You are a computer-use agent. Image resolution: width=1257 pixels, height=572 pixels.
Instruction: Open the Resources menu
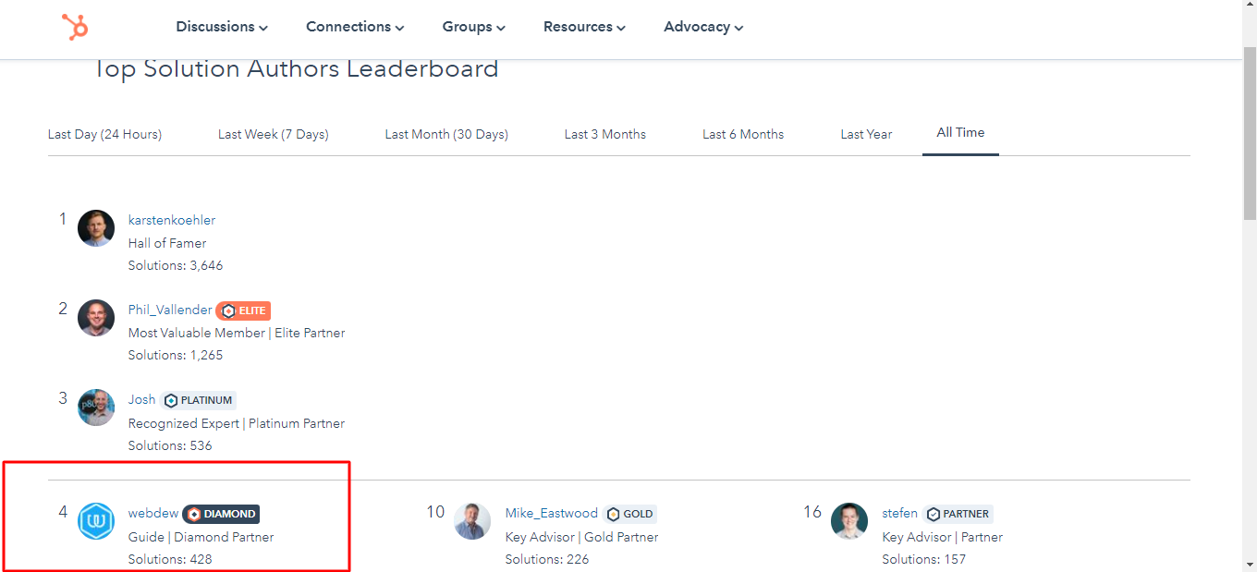tap(584, 27)
